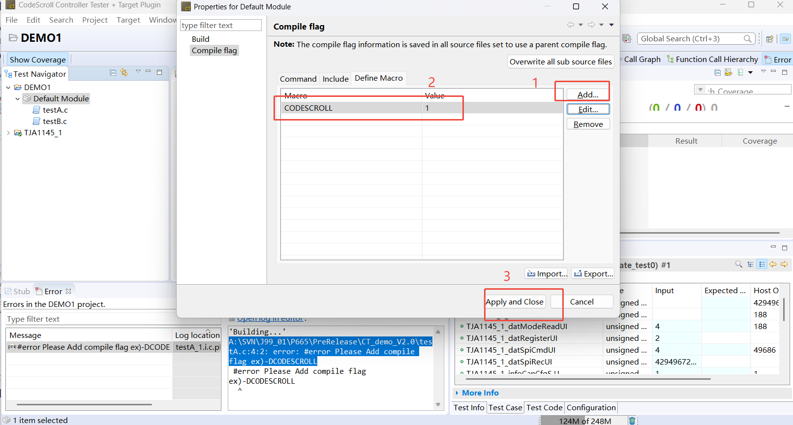
Task: Switch test editor to list view
Action: (762, 264)
